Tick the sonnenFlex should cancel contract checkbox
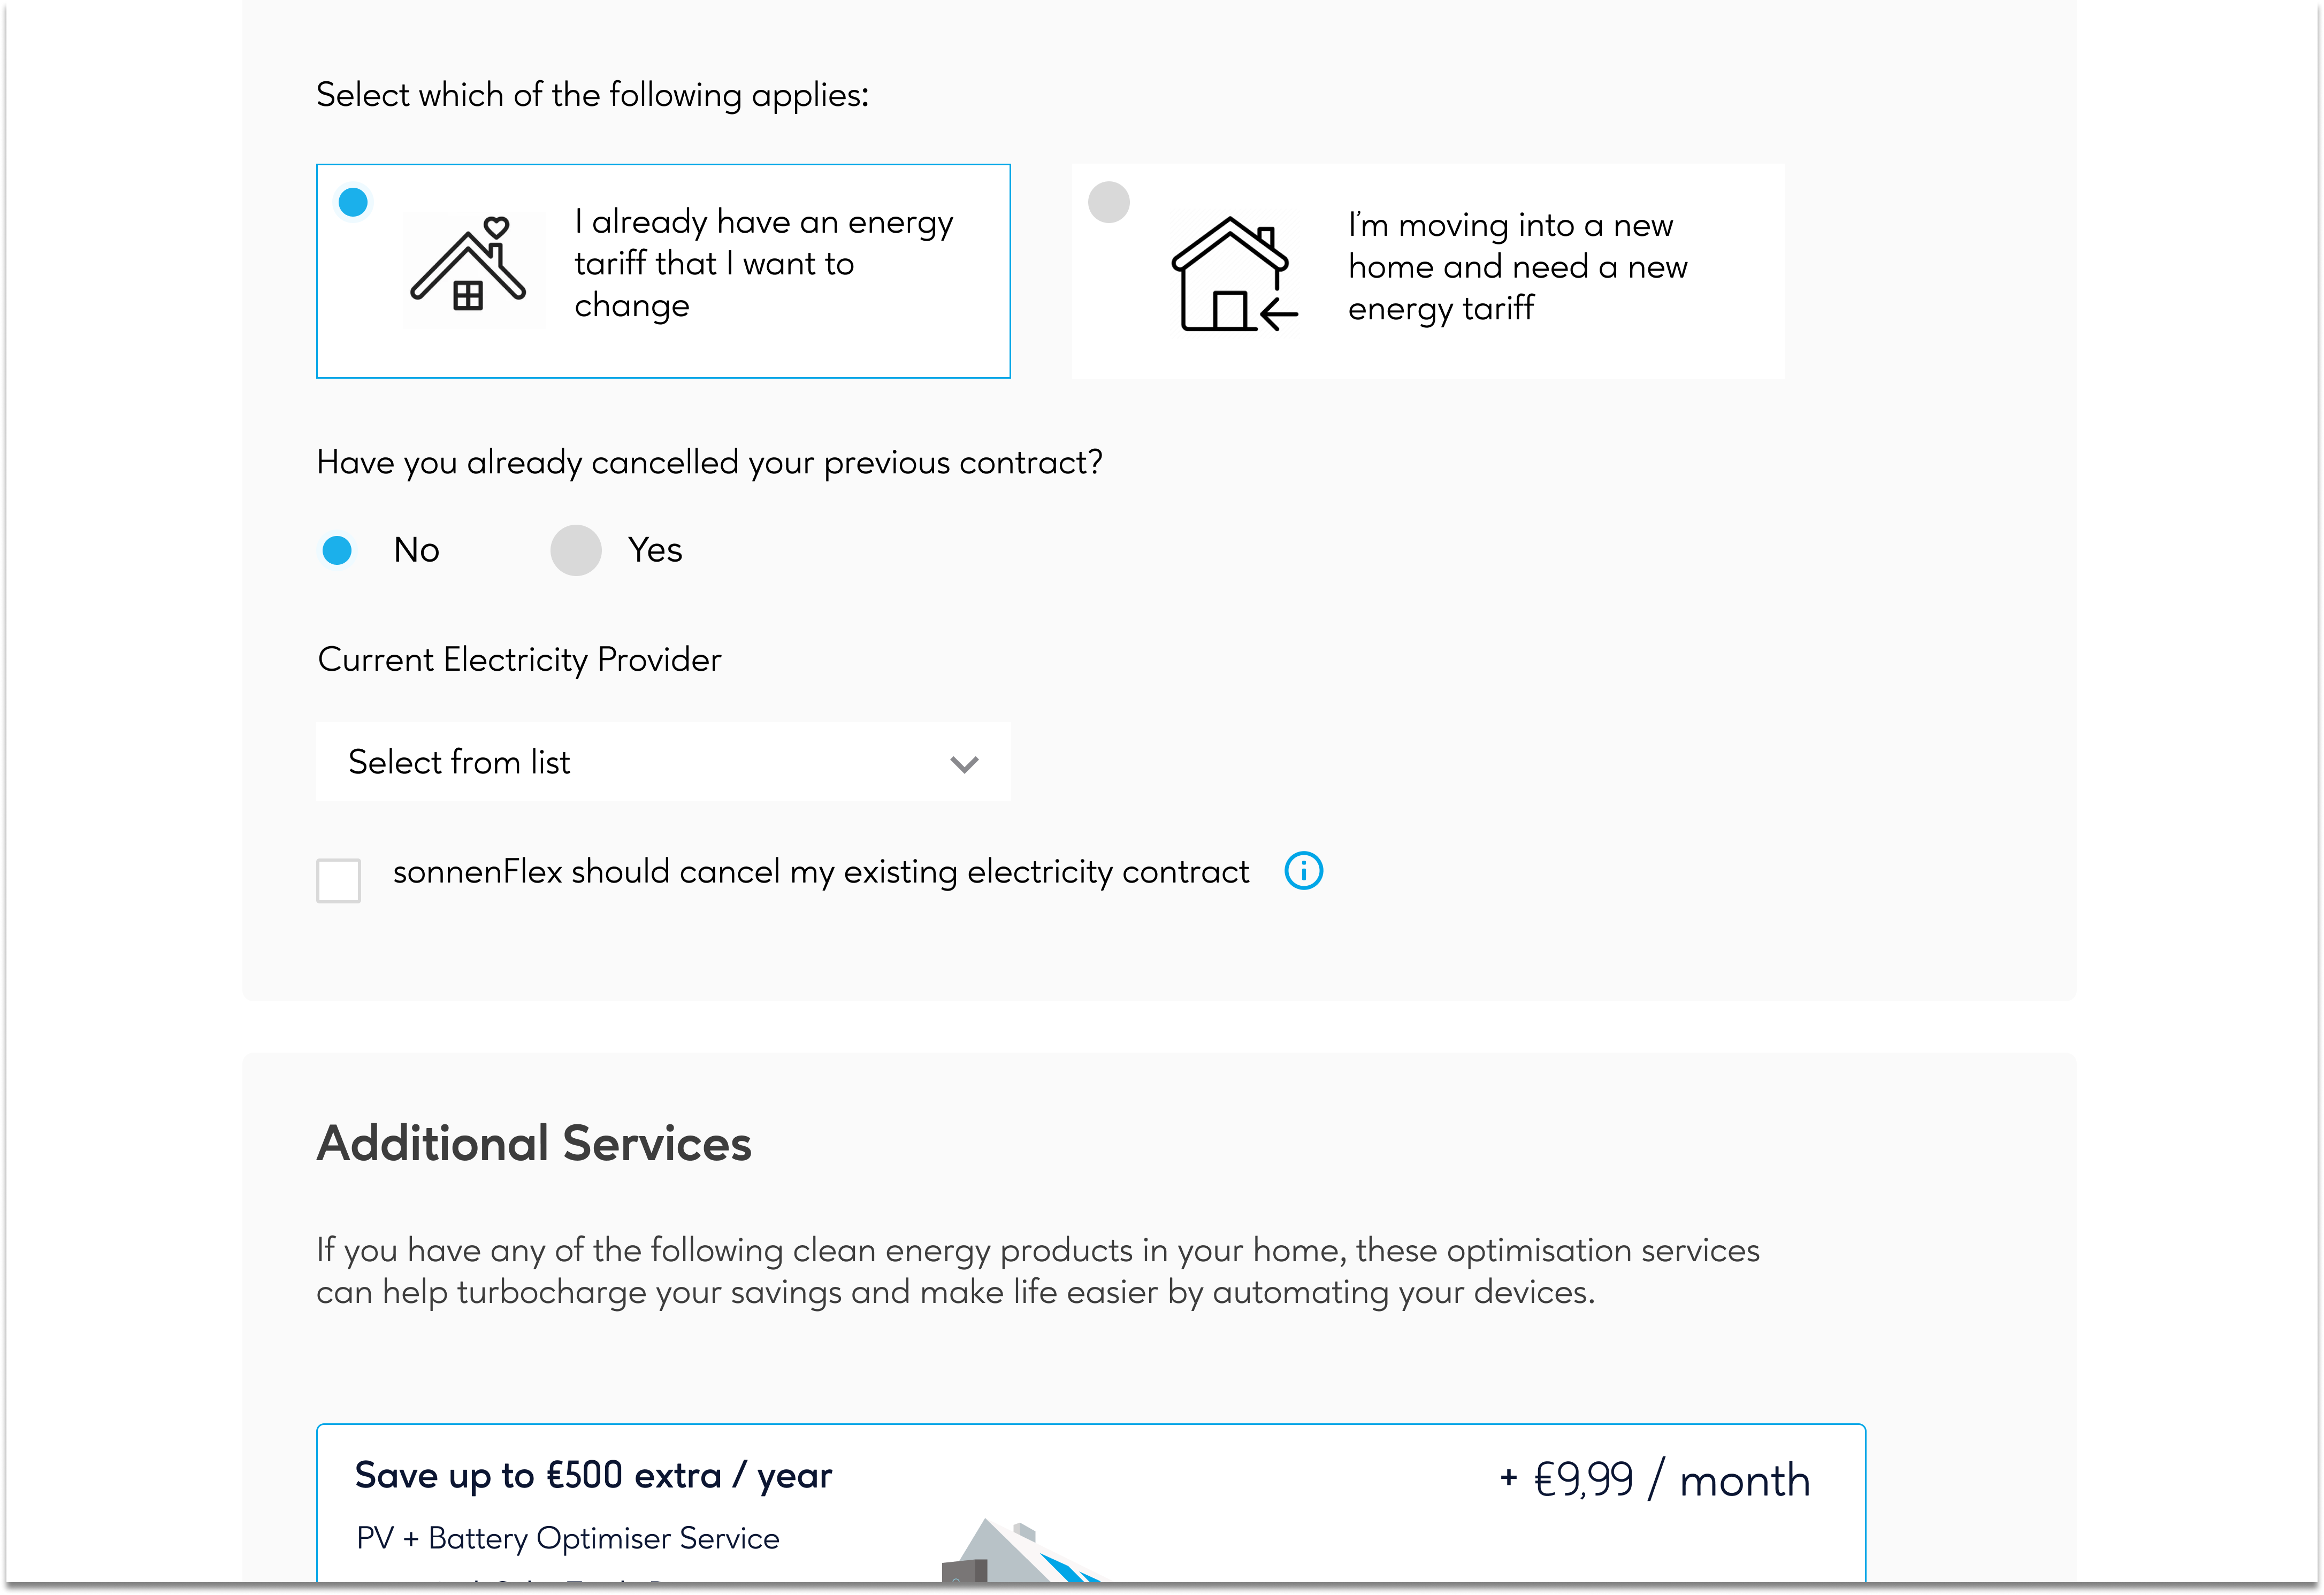Viewport: 2324px width, 1595px height. (x=338, y=880)
